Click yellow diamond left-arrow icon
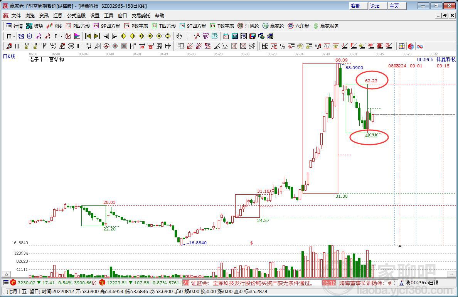Image resolution: width=458 pixels, height=297 pixels. coord(123,36)
